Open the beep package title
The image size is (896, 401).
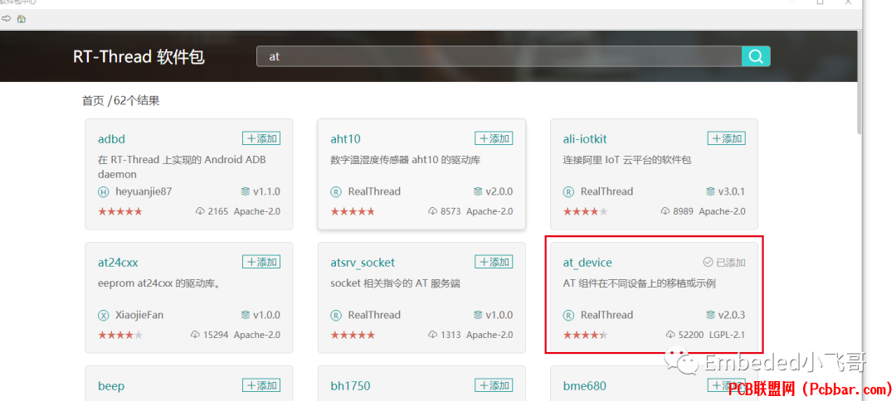pos(111,386)
